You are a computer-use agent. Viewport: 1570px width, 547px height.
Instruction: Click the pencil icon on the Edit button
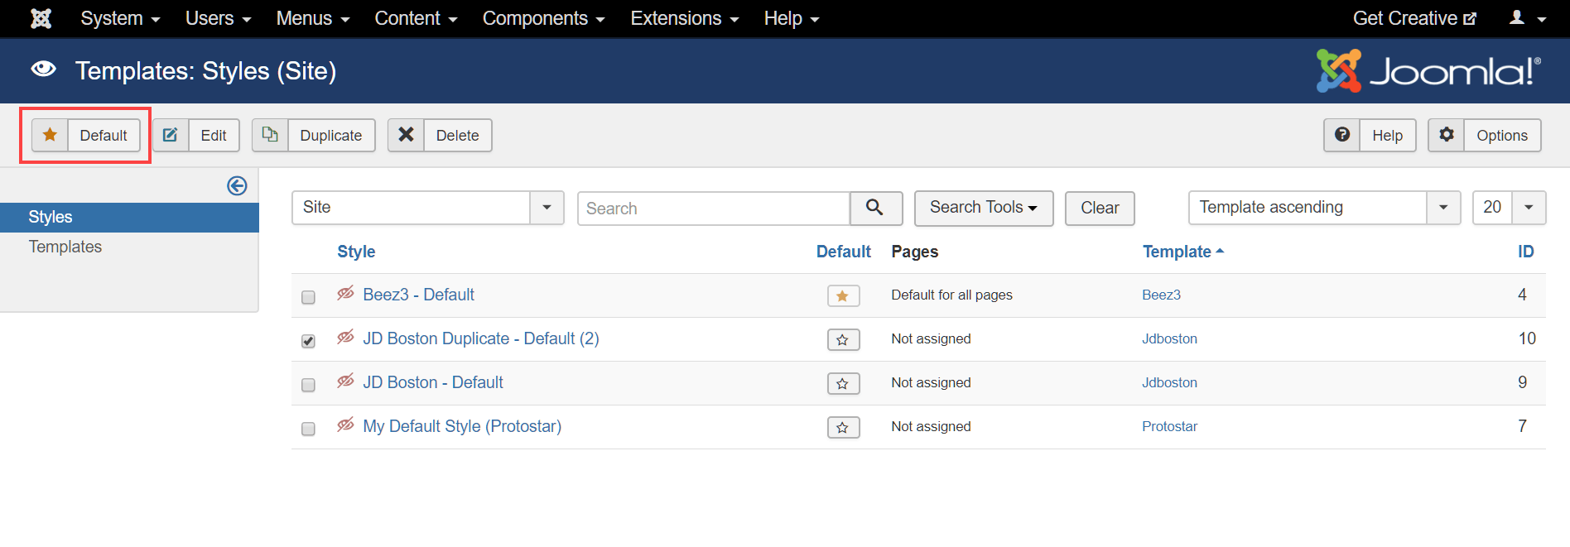pos(171,135)
